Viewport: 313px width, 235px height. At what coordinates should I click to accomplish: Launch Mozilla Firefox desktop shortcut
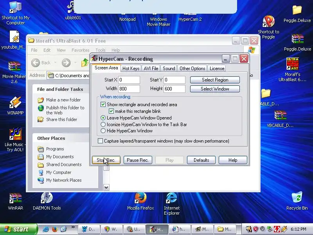pos(140,201)
